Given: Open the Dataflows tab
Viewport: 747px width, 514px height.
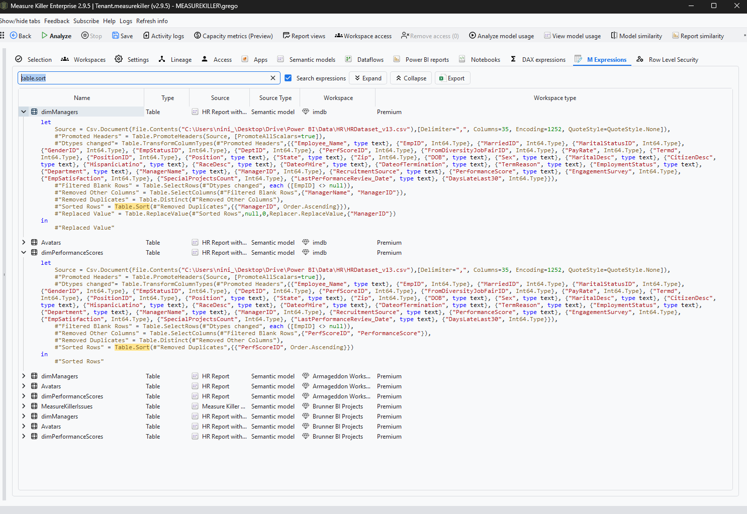Looking at the screenshot, I should pos(364,59).
